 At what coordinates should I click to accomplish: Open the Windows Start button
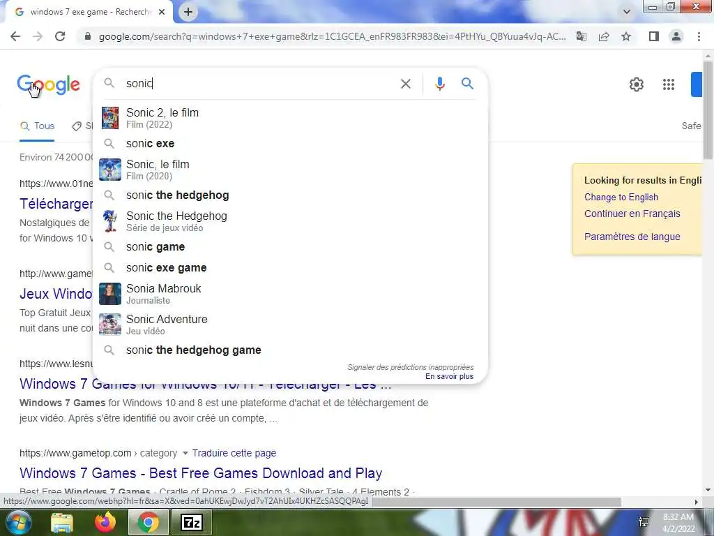pos(18,522)
